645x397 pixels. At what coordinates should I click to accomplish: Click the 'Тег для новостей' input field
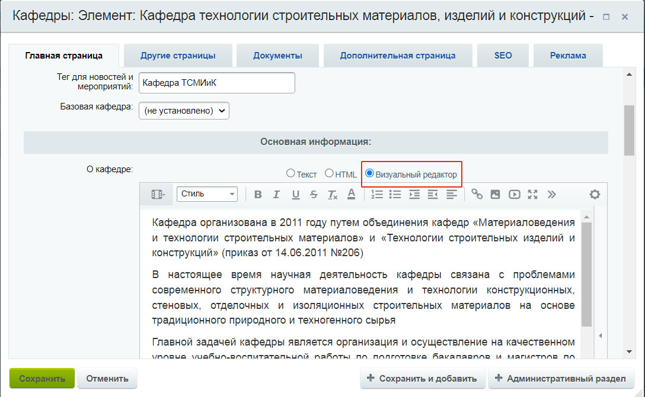point(216,83)
